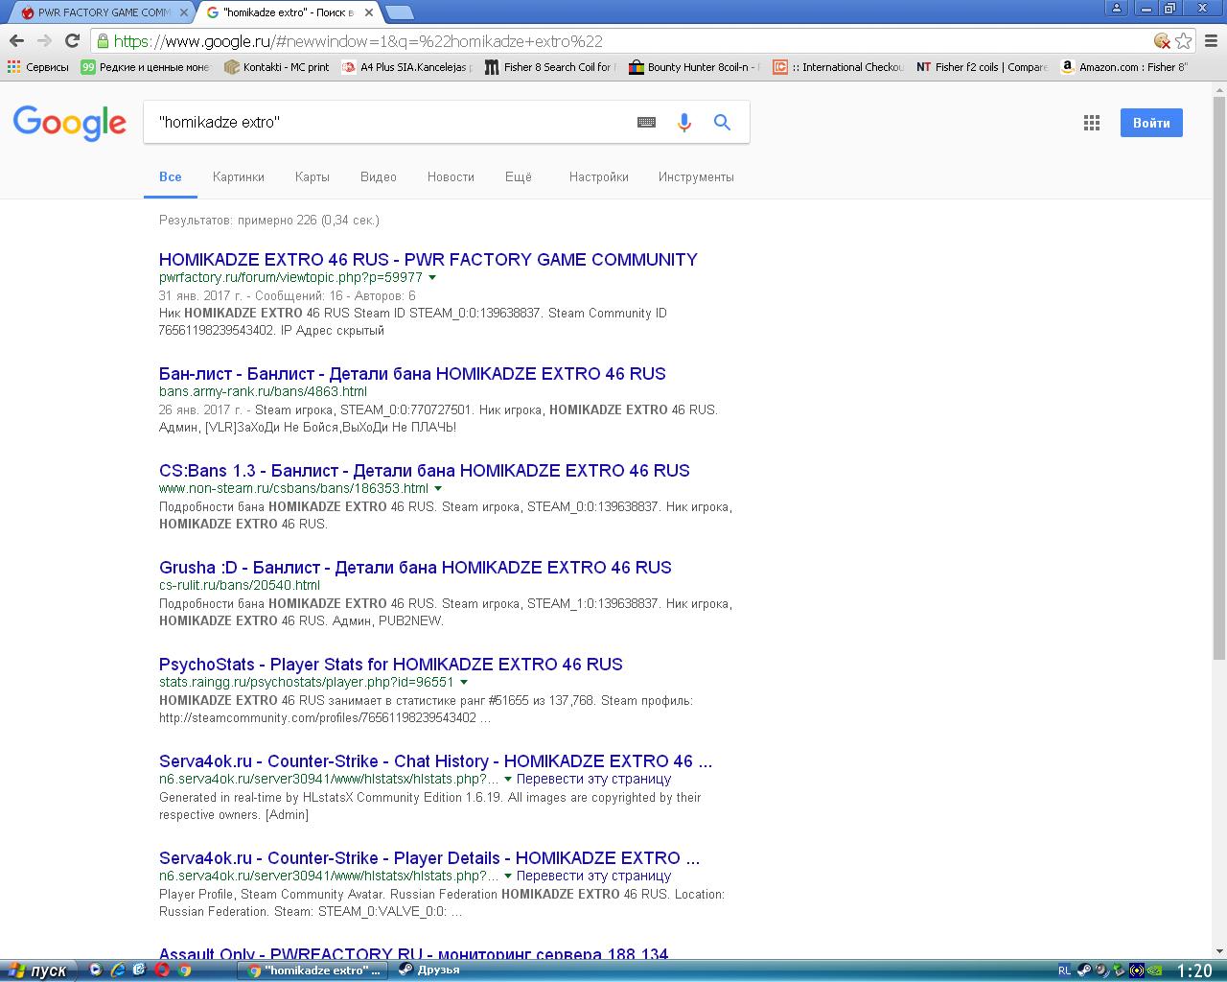Click the page vertical scrollbar
This screenshot has height=982, width=1227.
1218,384
